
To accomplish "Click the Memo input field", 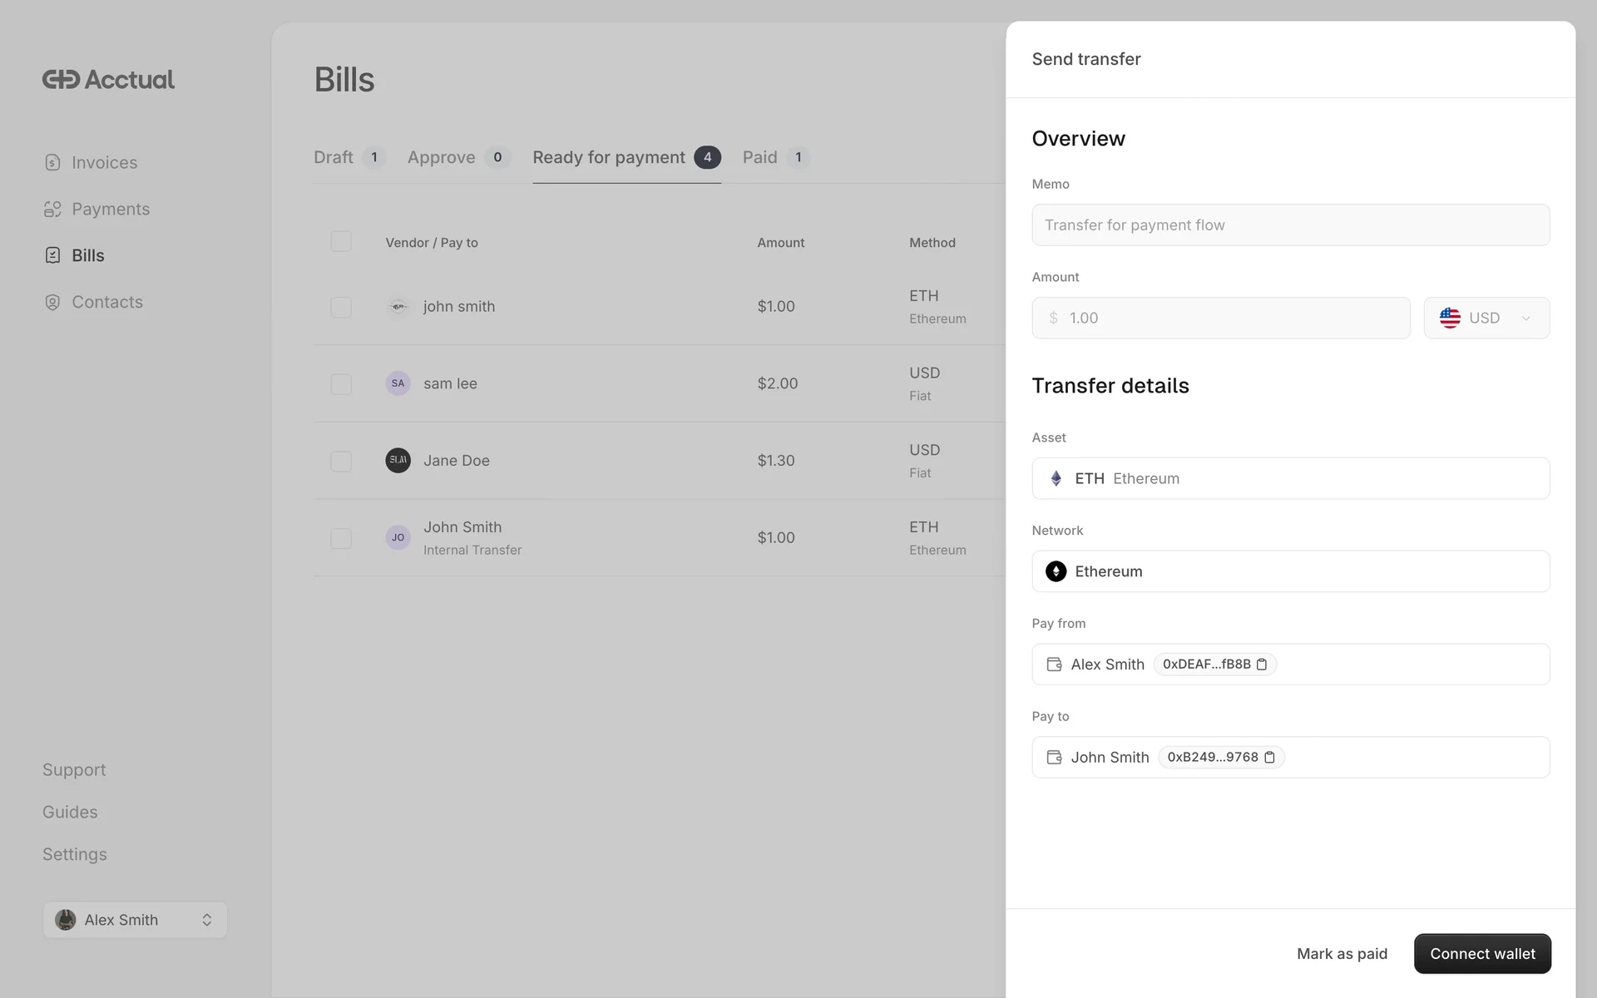I will (x=1290, y=225).
